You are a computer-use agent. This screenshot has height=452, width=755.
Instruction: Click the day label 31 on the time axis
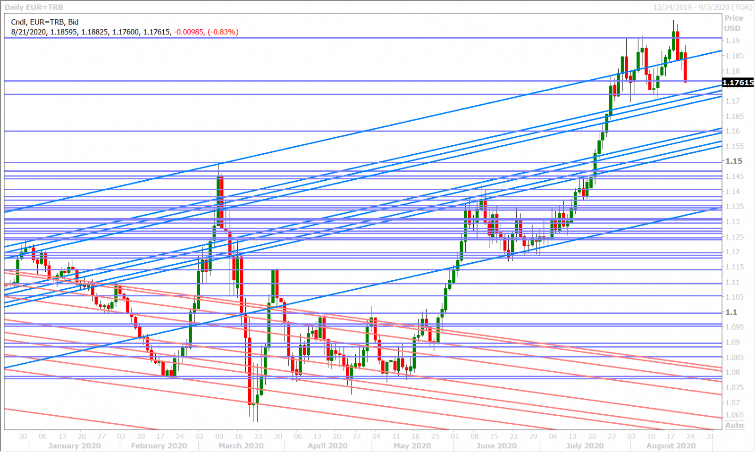pyautogui.click(x=710, y=436)
